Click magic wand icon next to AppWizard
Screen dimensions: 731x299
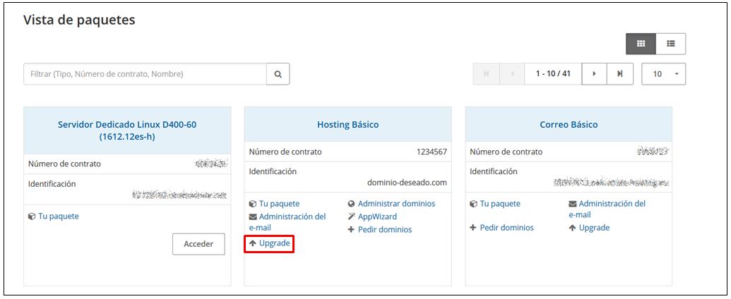(x=352, y=216)
